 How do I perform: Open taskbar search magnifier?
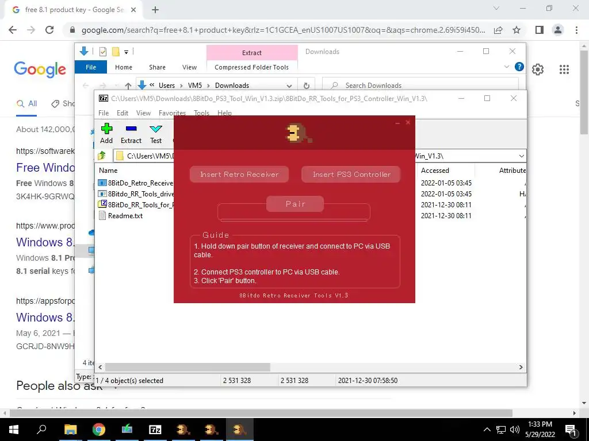(41, 430)
